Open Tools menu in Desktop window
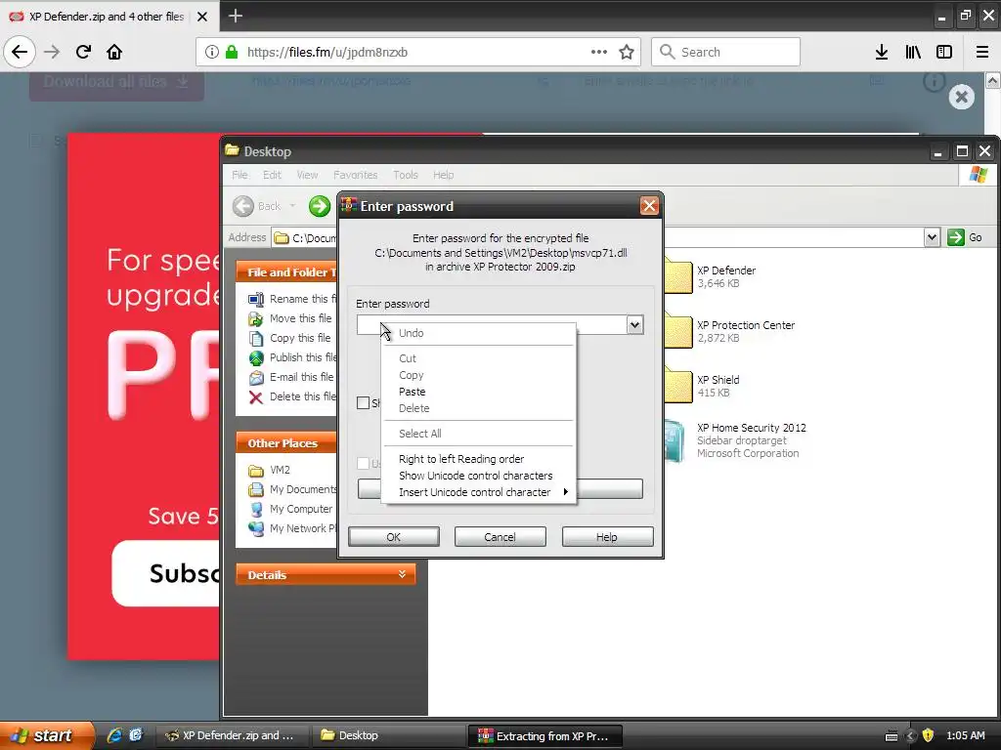Screen dimensions: 1001x750 pyautogui.click(x=406, y=175)
